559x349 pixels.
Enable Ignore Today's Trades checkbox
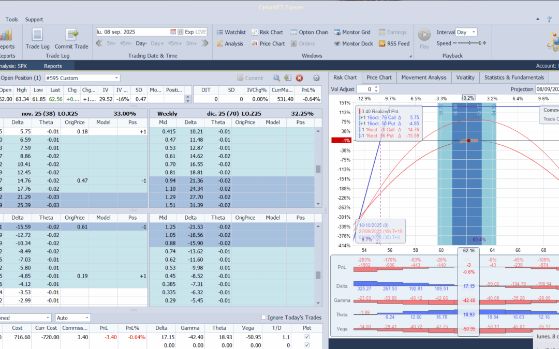pyautogui.click(x=264, y=317)
